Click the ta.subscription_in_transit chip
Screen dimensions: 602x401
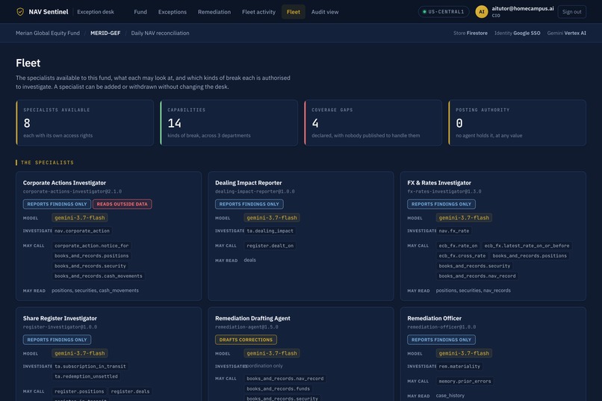(x=90, y=366)
